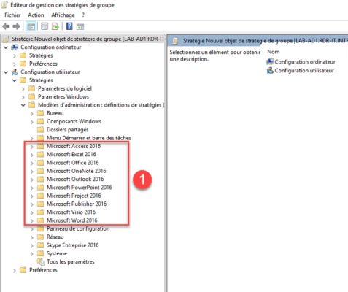This screenshot has width=348, height=292.
Task: Open the Fichier menu
Action: pyautogui.click(x=12, y=15)
